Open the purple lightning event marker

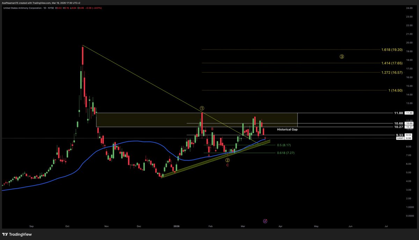[x=265, y=221]
